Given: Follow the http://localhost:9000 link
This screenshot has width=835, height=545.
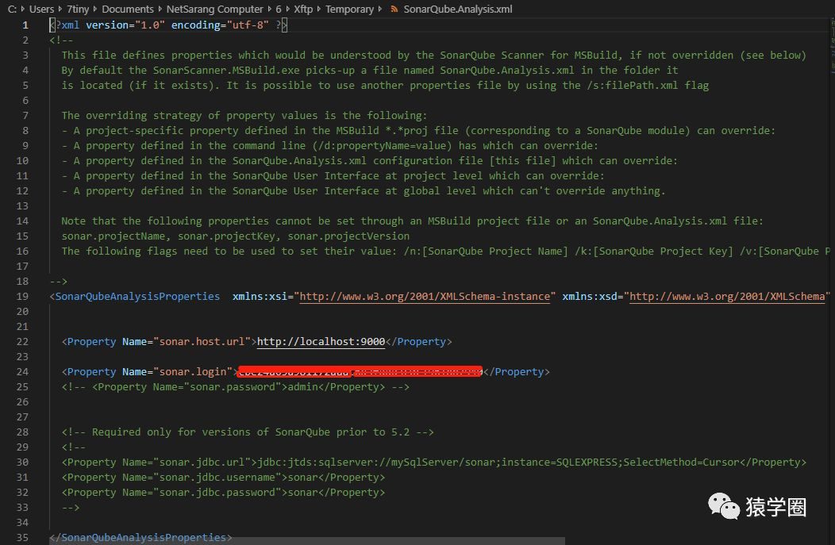Looking at the screenshot, I should click(321, 342).
